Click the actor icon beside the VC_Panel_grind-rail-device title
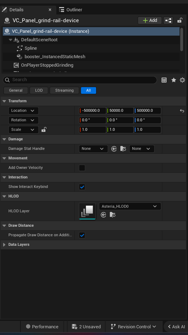This screenshot has height=335, width=188. click(x=7, y=20)
